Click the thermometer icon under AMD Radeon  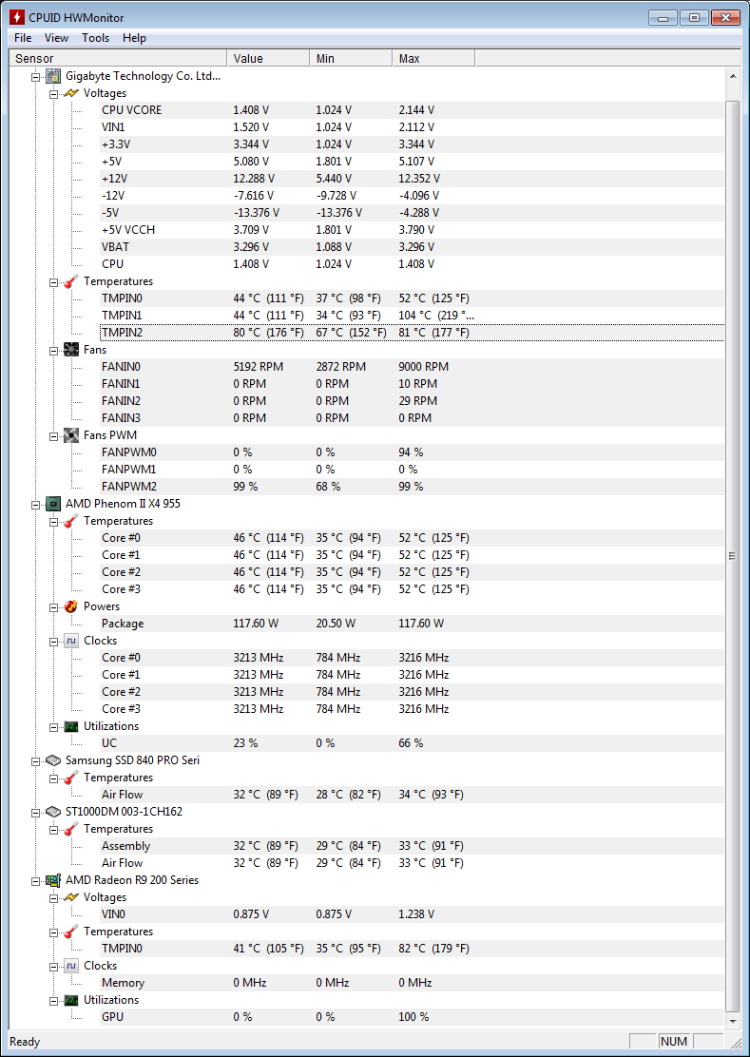point(71,932)
